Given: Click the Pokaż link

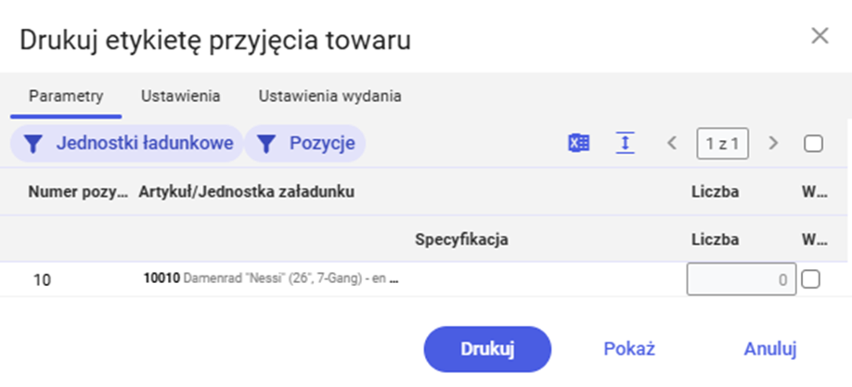Looking at the screenshot, I should click(x=629, y=349).
